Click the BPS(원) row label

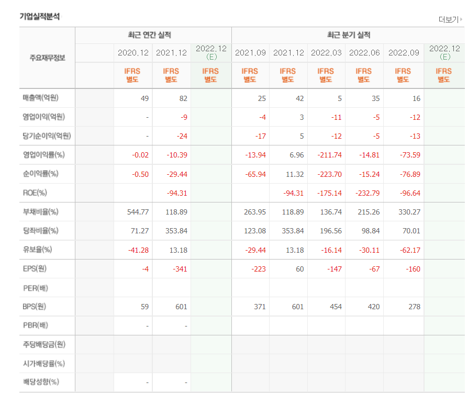[x=35, y=306]
